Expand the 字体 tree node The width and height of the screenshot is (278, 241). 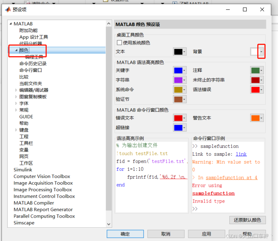pos(16,103)
